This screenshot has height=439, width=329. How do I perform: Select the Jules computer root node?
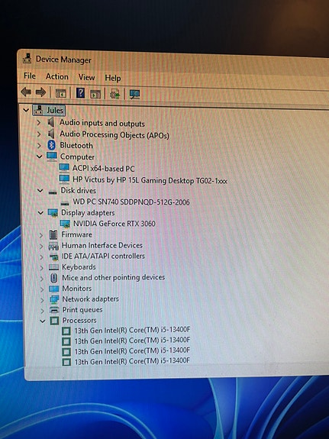tap(55, 110)
